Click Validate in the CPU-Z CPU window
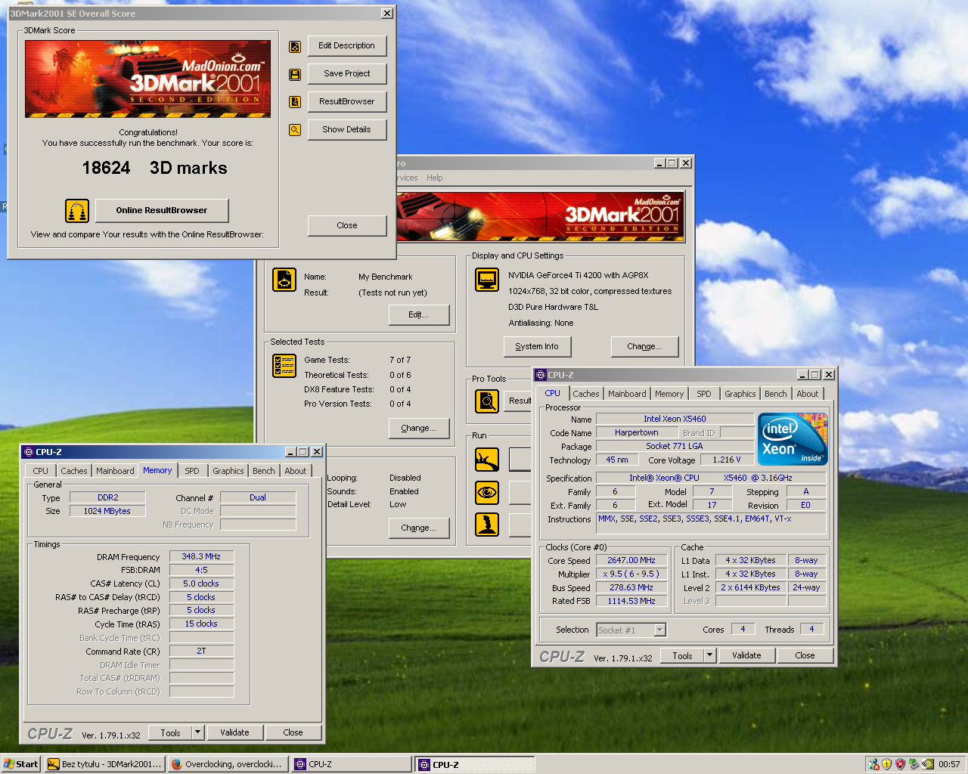This screenshot has width=968, height=774. pyautogui.click(x=746, y=655)
